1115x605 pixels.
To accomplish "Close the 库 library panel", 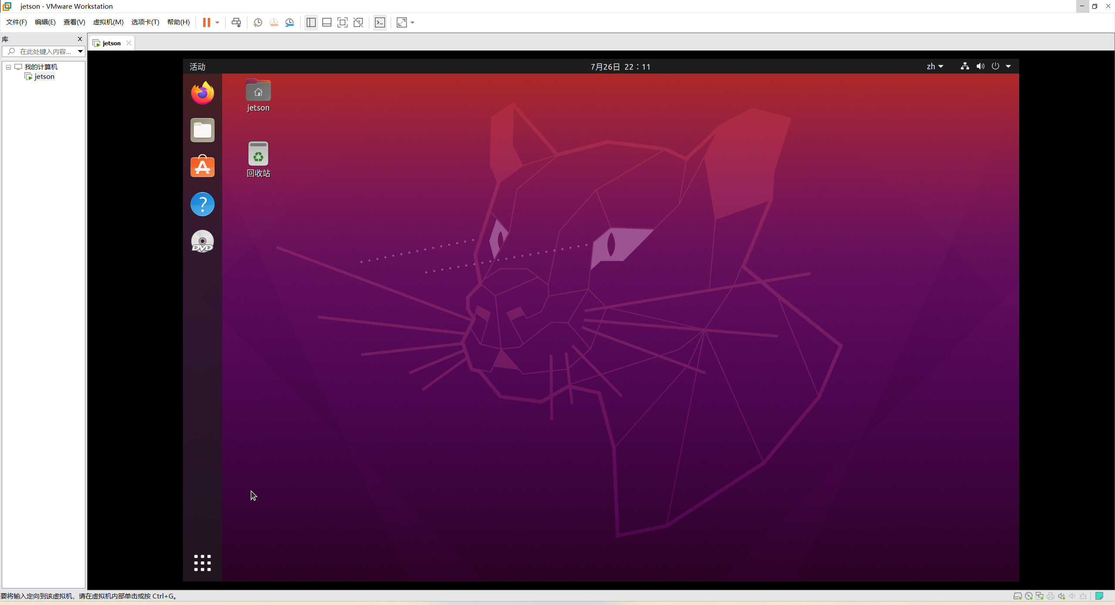I will 80,39.
